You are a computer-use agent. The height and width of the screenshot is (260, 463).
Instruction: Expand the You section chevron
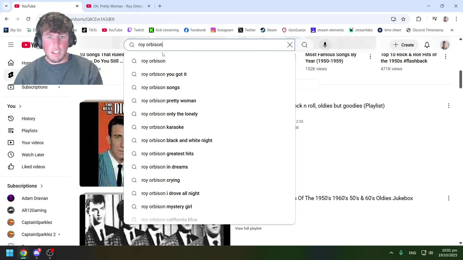pyautogui.click(x=20, y=106)
